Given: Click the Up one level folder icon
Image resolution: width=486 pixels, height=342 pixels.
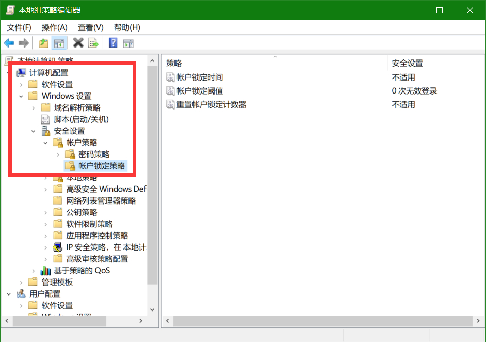Looking at the screenshot, I should point(44,43).
